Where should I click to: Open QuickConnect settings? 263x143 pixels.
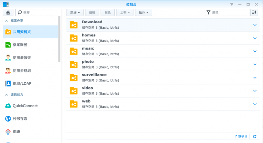click(30, 106)
